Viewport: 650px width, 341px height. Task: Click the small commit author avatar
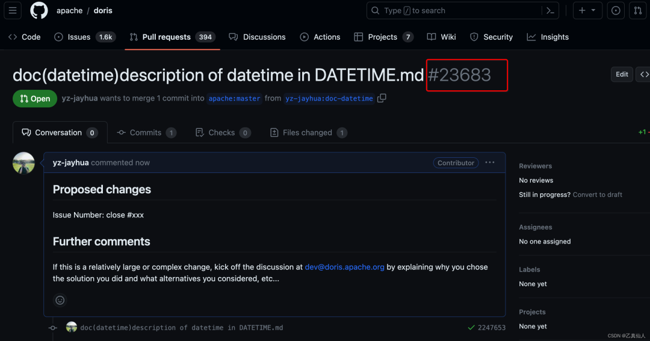click(71, 327)
